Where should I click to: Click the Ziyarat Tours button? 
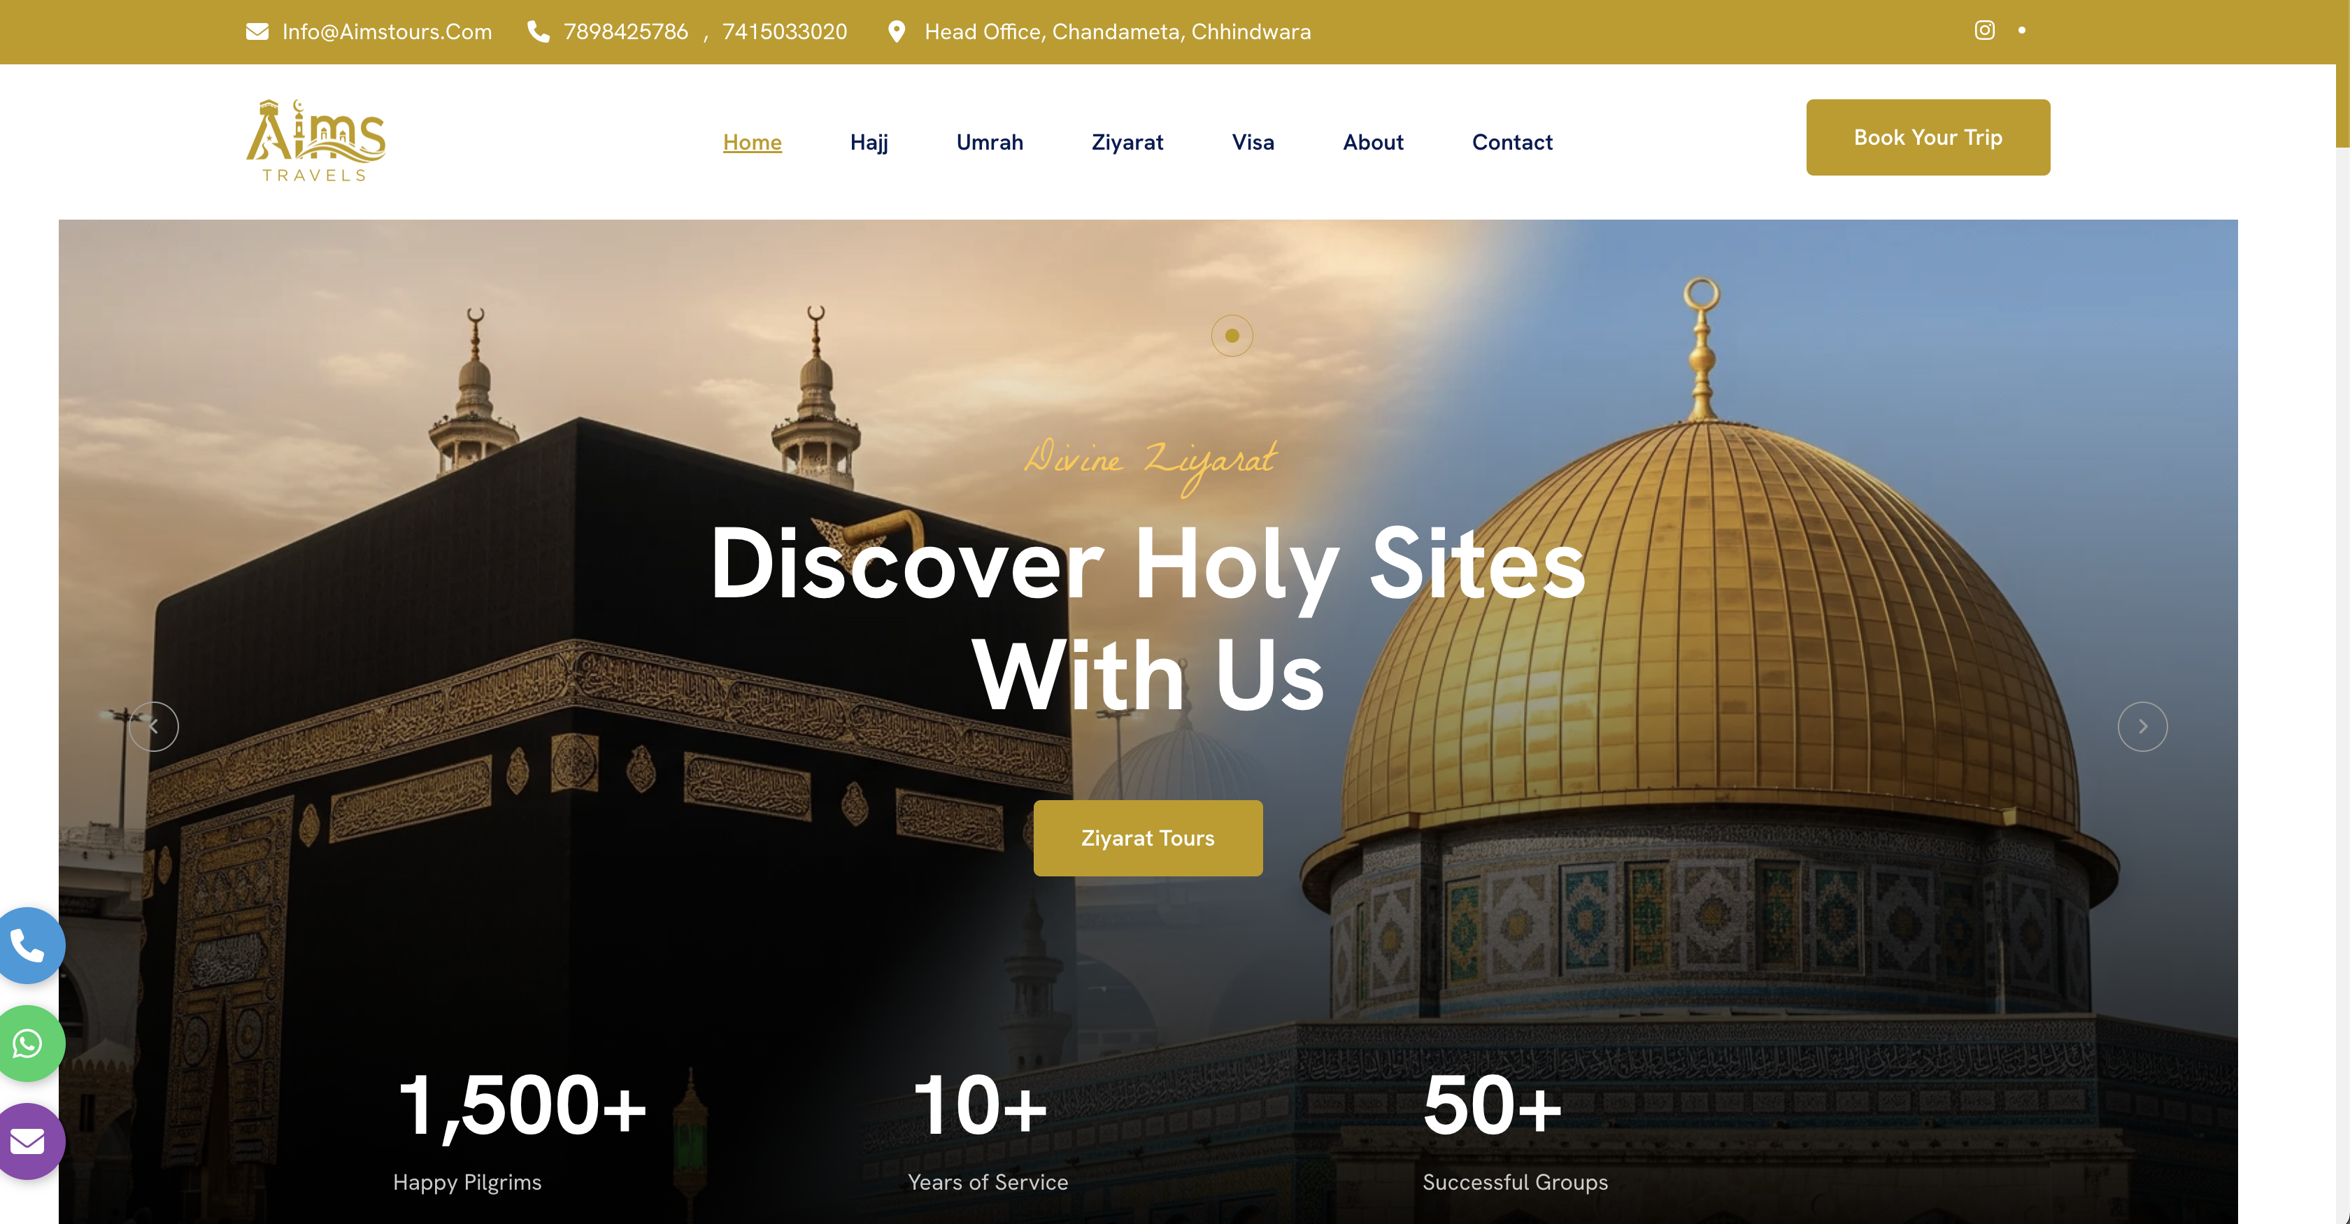point(1148,838)
